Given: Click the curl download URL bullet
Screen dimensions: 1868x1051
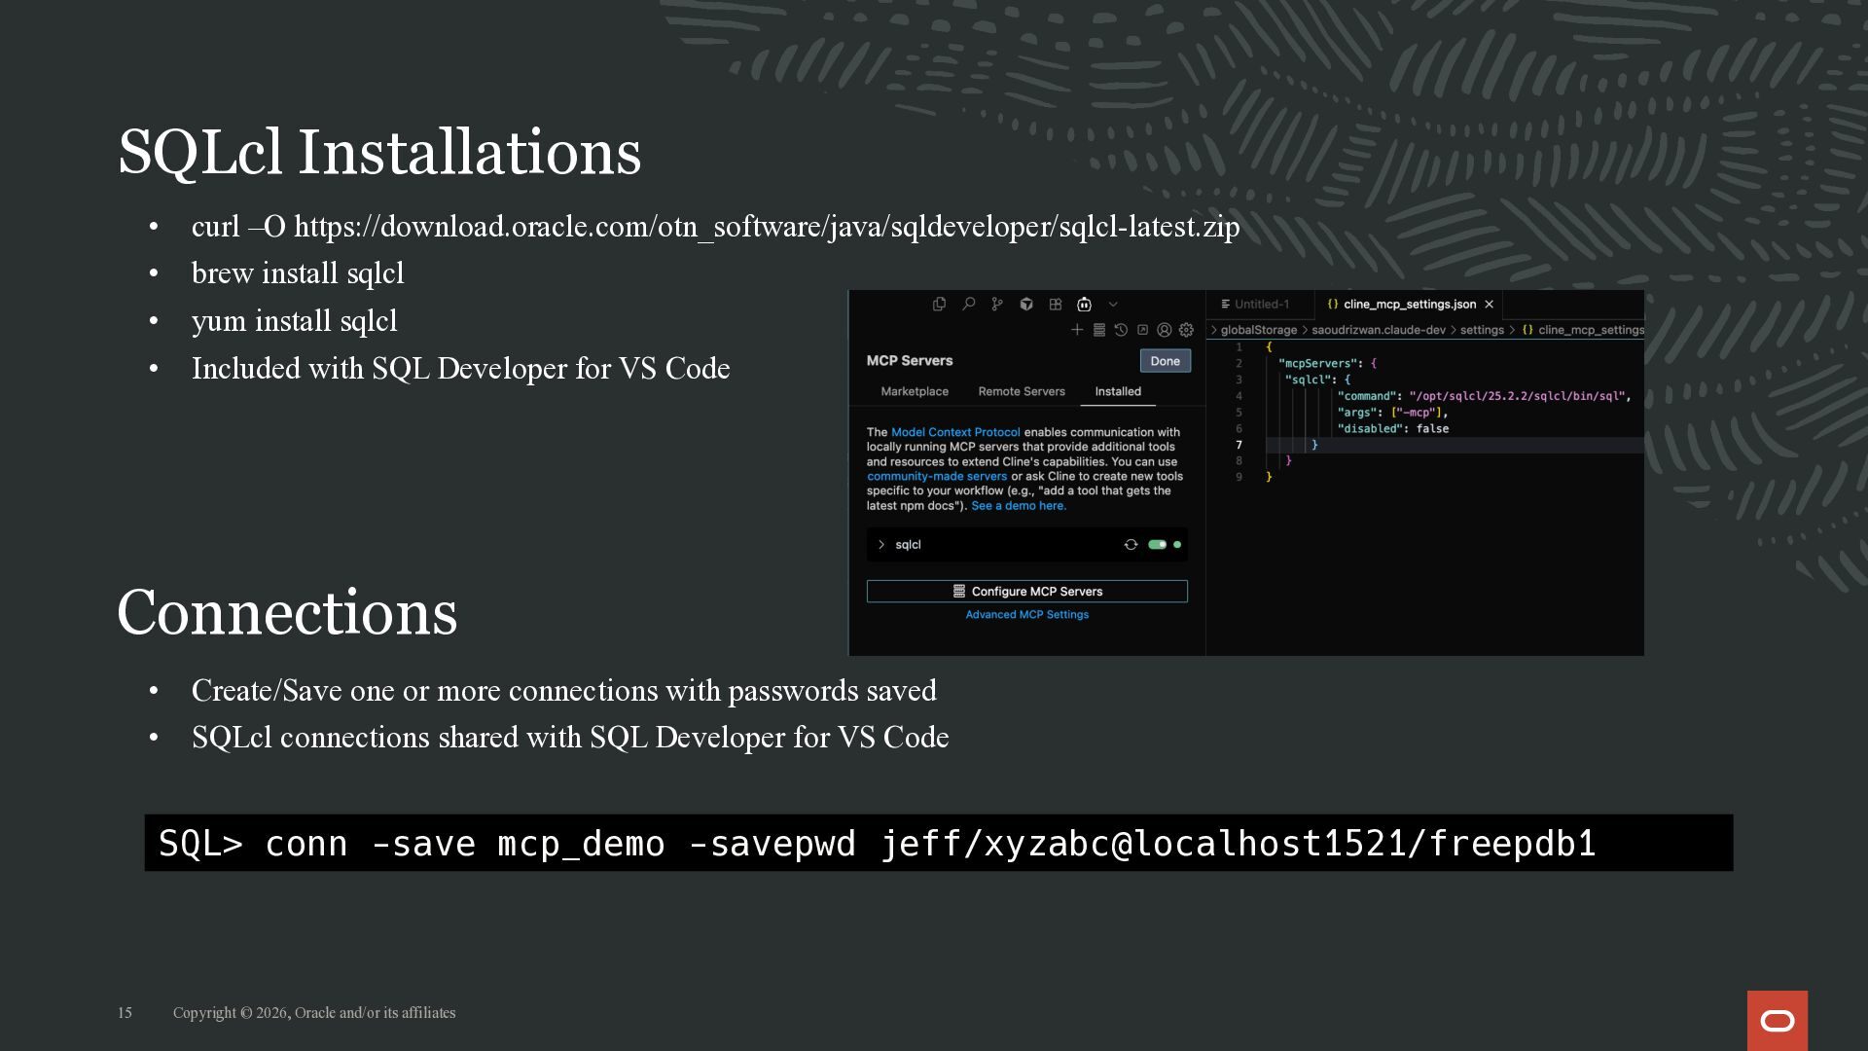Looking at the screenshot, I should tap(715, 227).
